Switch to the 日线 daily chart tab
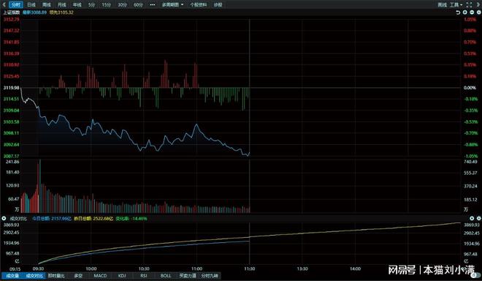 point(31,4)
